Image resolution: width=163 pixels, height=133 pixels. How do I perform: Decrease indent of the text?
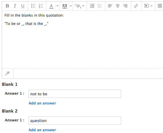(x=100, y=6)
